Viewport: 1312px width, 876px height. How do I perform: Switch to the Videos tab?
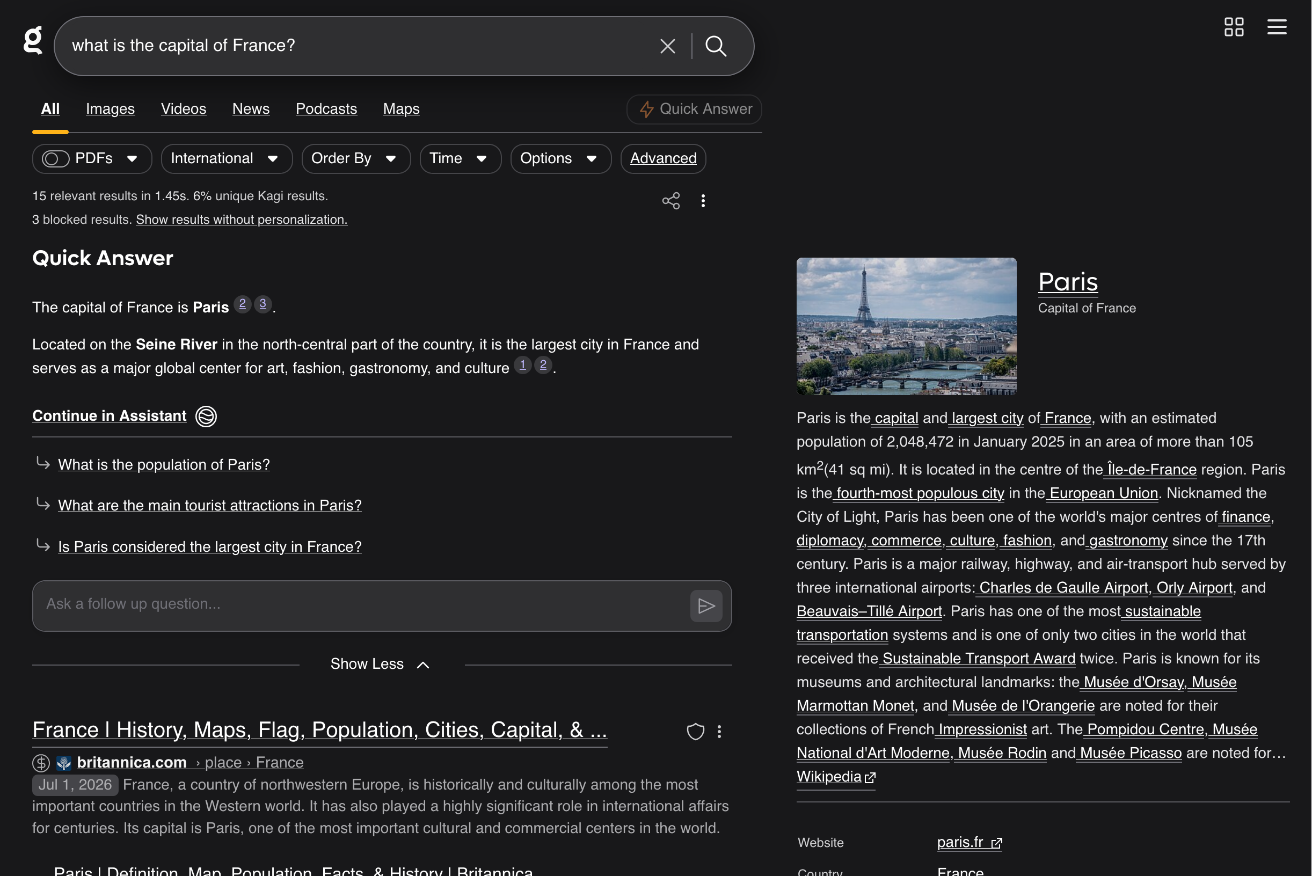tap(183, 109)
